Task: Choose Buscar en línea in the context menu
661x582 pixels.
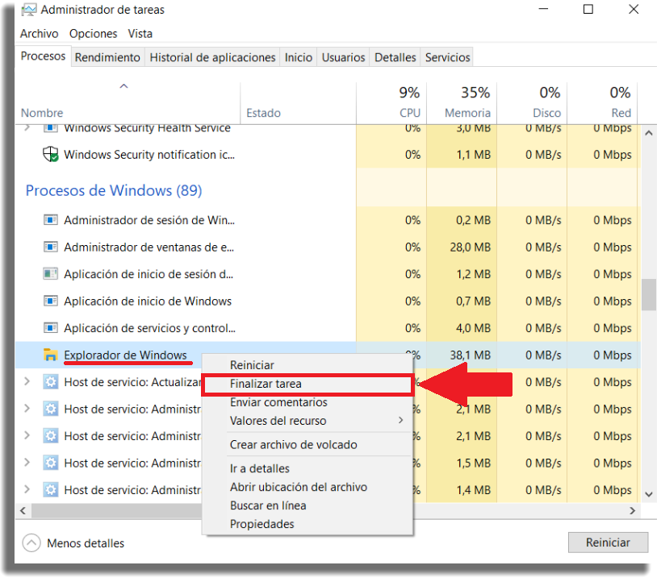Action: 307,505
